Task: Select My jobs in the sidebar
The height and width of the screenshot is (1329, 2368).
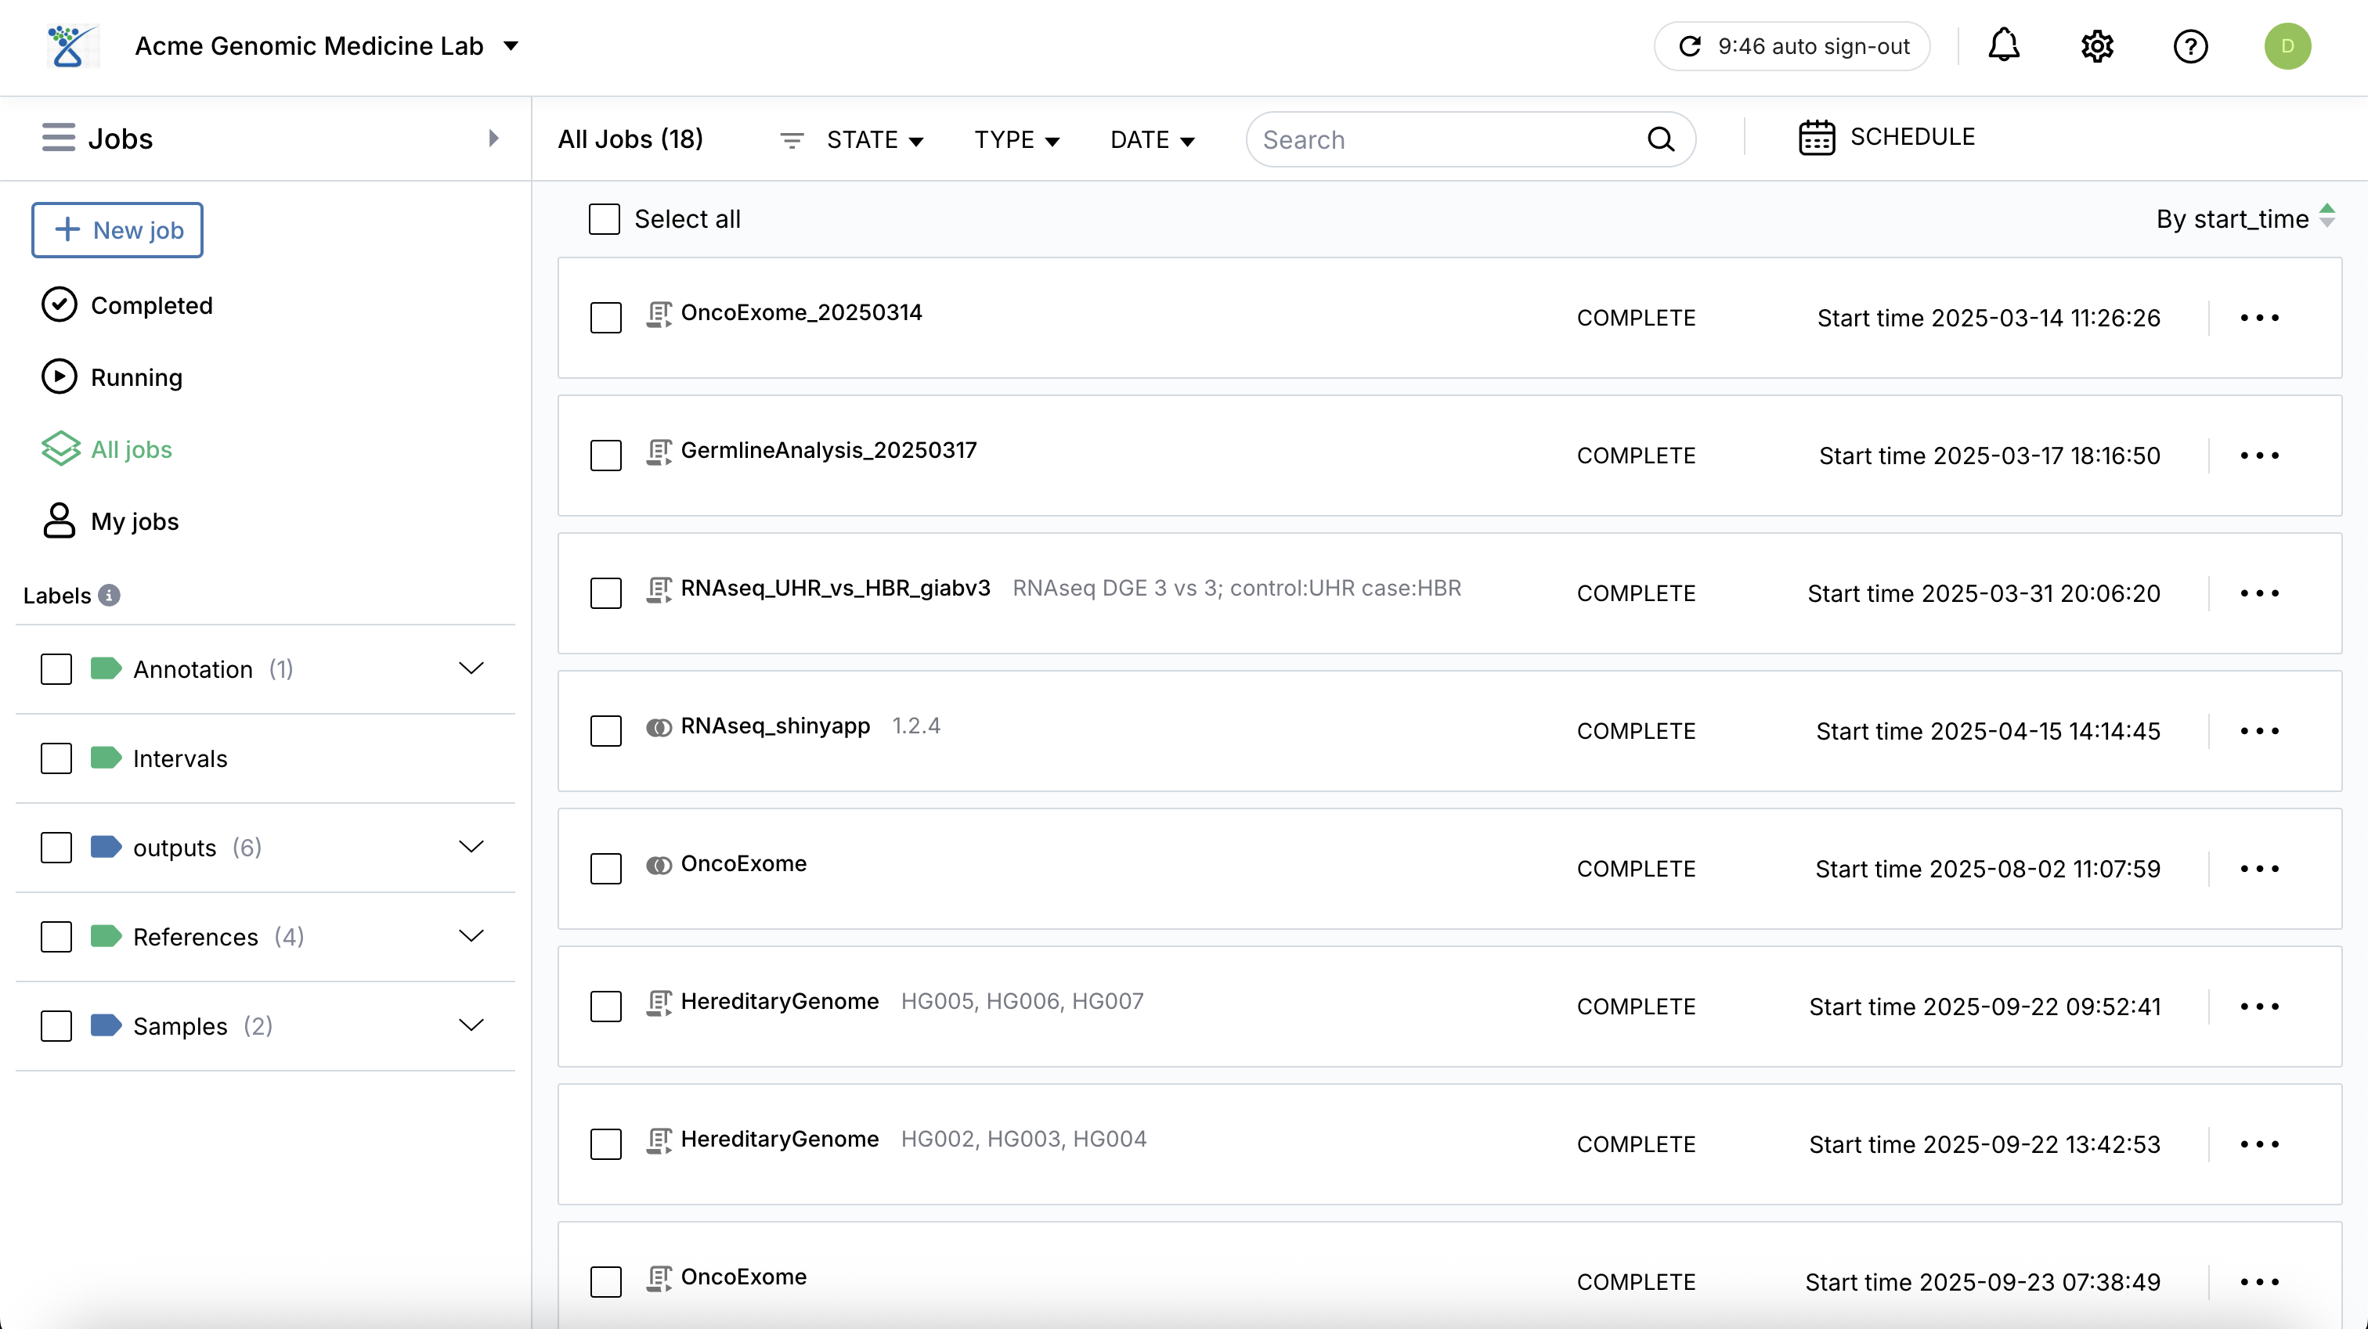Action: [134, 521]
